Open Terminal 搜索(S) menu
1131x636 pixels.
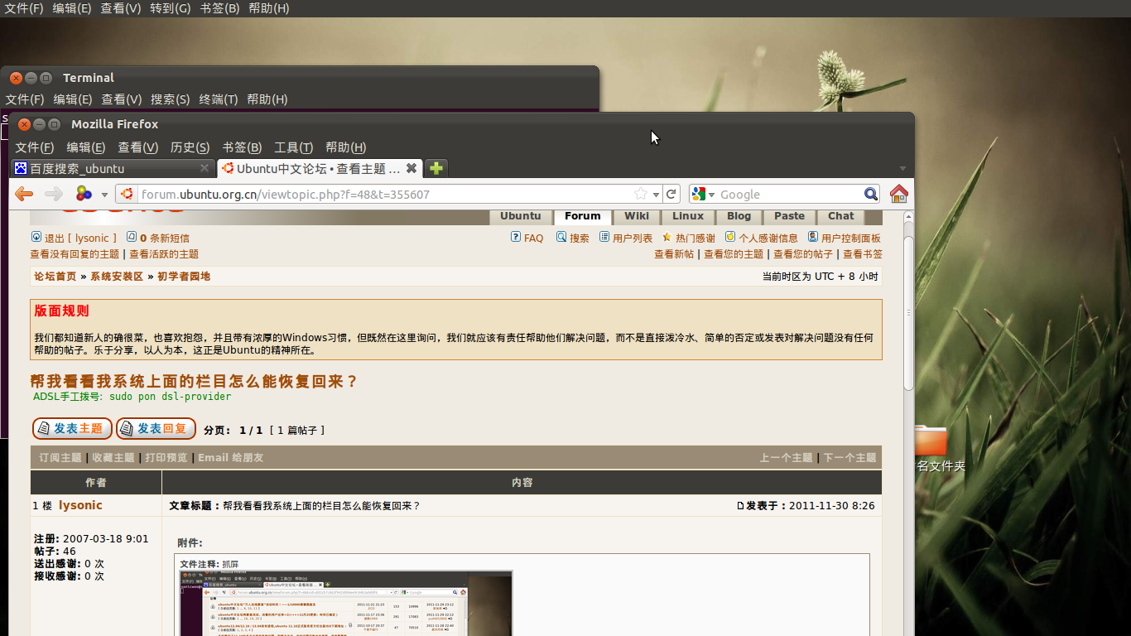click(170, 99)
